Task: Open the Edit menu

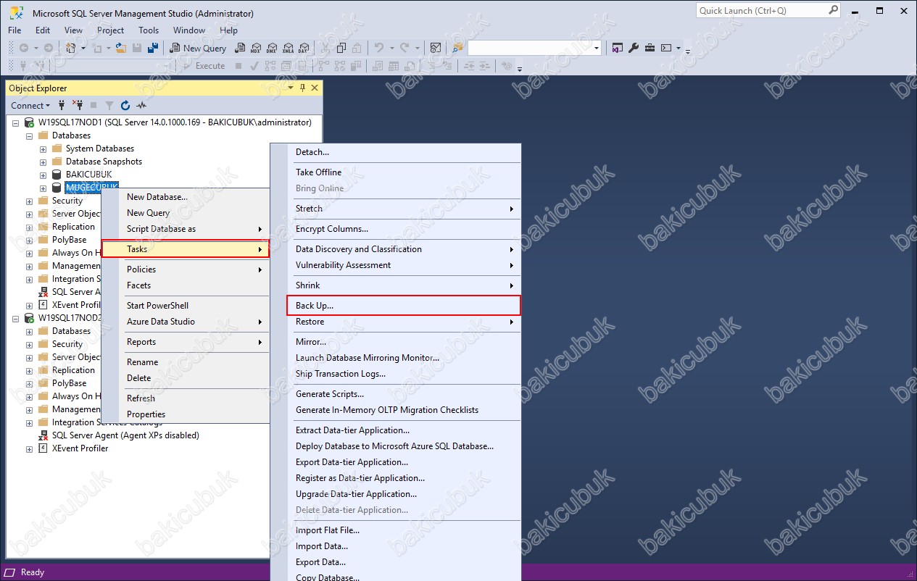Action: click(43, 30)
